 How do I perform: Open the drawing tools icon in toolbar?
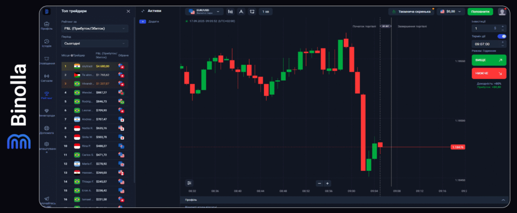pyautogui.click(x=241, y=11)
